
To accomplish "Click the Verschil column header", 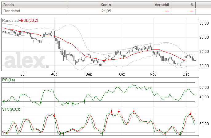I will pyautogui.click(x=142, y=5).
